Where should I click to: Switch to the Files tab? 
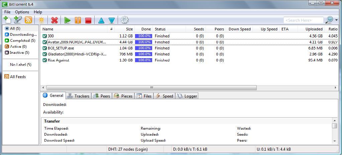(x=144, y=96)
